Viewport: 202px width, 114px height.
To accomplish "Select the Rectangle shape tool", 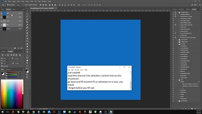I will click(x=27, y=58).
